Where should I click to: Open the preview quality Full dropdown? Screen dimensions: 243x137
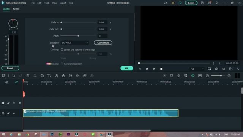click(x=197, y=69)
